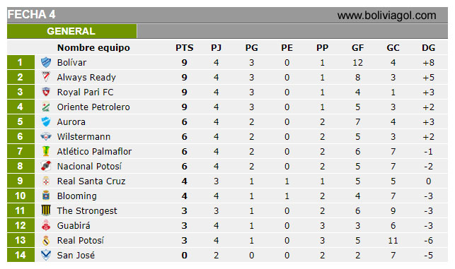This screenshot has width=455, height=269.
Task: Select the Blooming team crest
Action: tap(46, 196)
